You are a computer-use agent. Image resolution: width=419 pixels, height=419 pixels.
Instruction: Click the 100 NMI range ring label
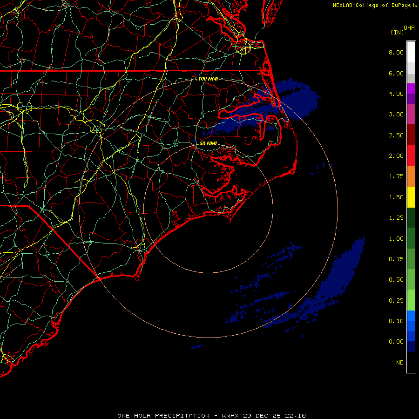[x=208, y=79]
